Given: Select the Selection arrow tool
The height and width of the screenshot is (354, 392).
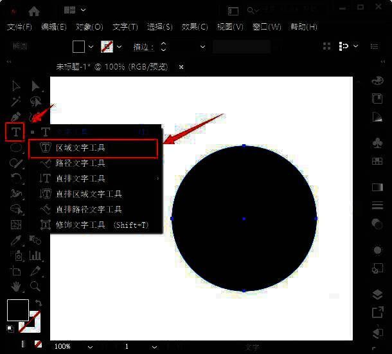Looking at the screenshot, I should coord(16,86).
